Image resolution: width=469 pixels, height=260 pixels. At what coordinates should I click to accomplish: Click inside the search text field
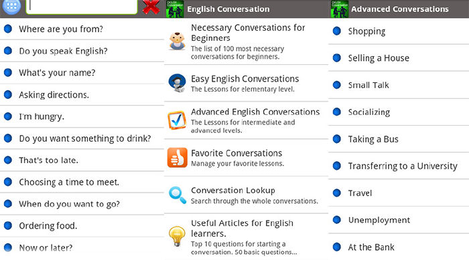(x=82, y=7)
